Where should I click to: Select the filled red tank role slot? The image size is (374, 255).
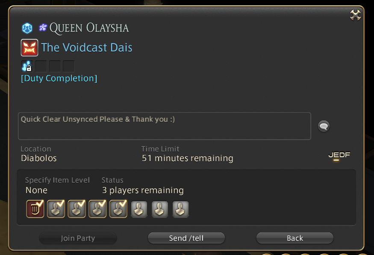35,209
